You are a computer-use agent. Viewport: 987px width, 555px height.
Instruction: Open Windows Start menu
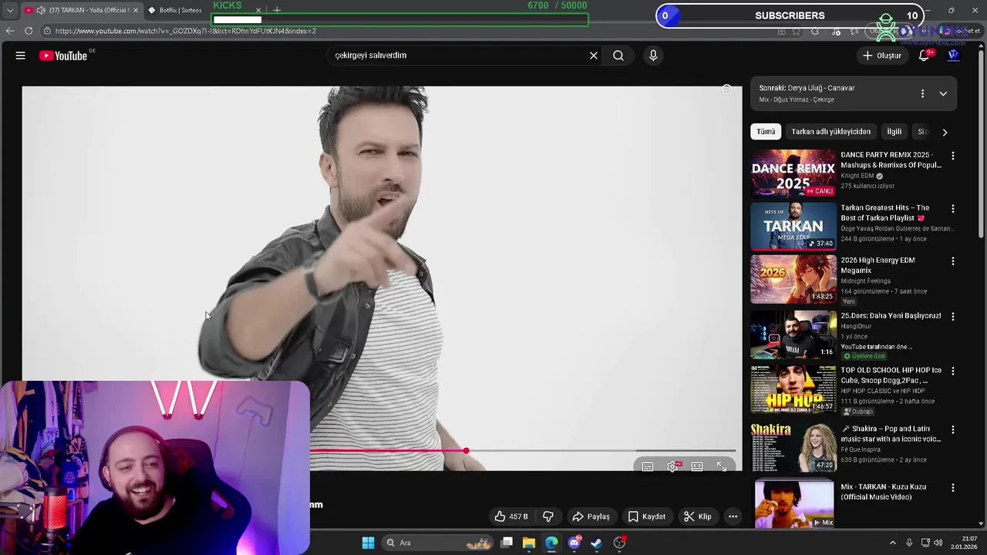coord(368,543)
